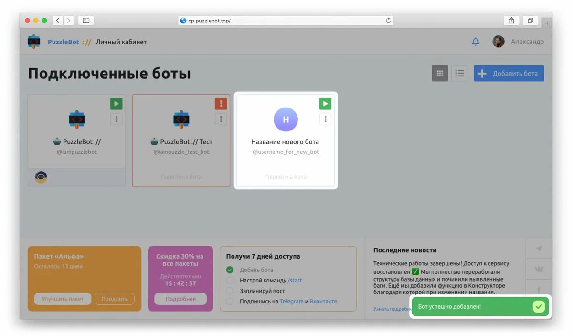Click the green play button on the Название нового бота card
The width and height of the screenshot is (573, 336).
tap(325, 104)
